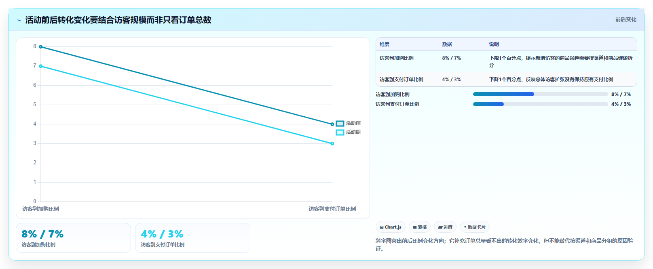The width and height of the screenshot is (653, 269).
Task: Click the 4% / 3% value beside progress bar
Action: [x=621, y=104]
